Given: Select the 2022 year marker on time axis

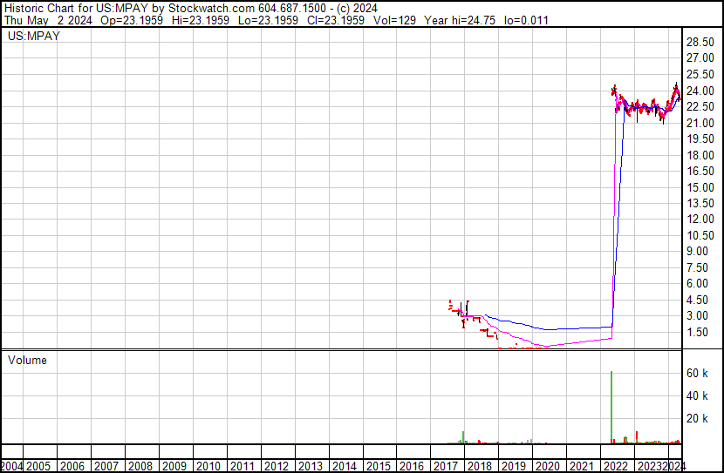Looking at the screenshot, I should [x=614, y=465].
